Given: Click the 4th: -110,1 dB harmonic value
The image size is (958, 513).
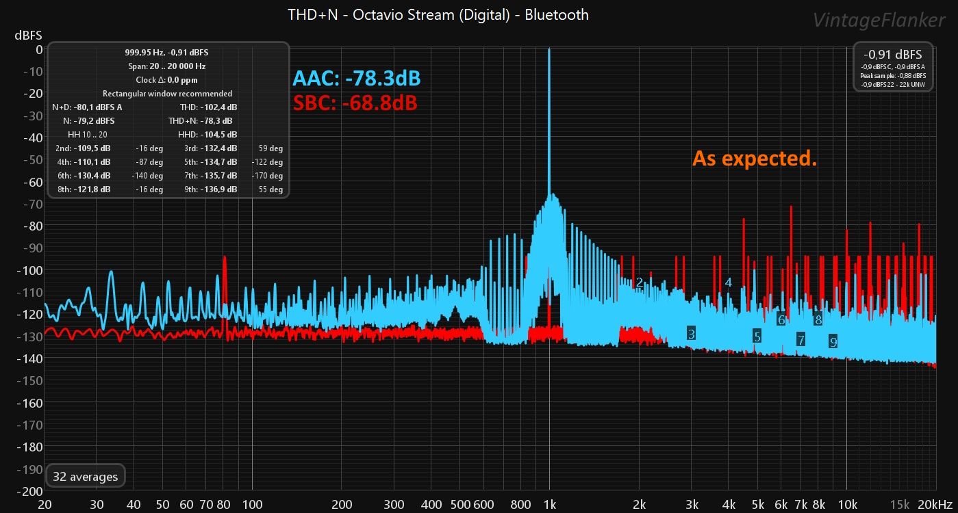Looking at the screenshot, I should [83, 162].
